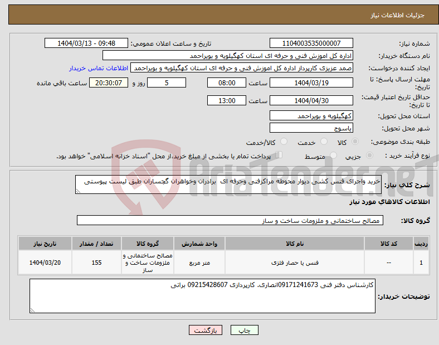Click row number 1 cell
This screenshot has height=345, width=439.
pos(421,263)
